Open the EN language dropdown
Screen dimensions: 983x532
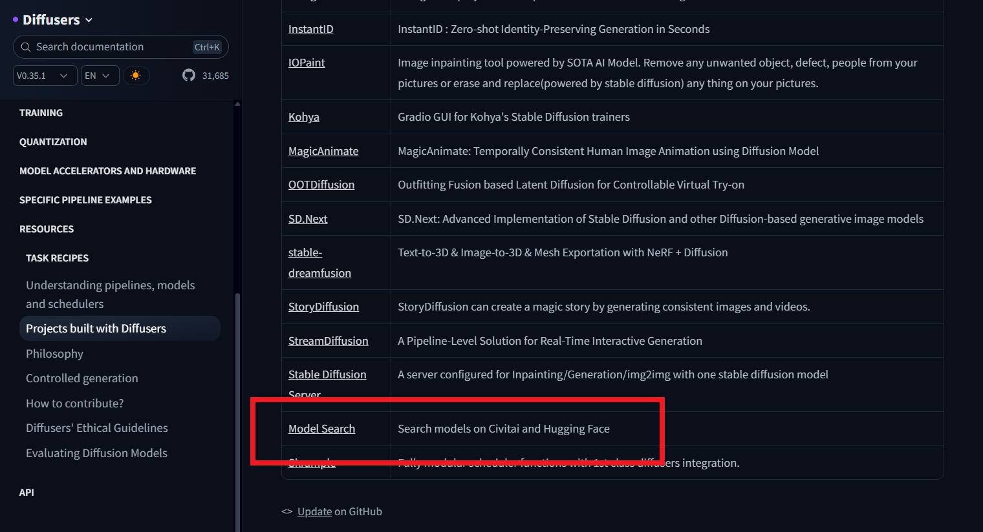(100, 76)
